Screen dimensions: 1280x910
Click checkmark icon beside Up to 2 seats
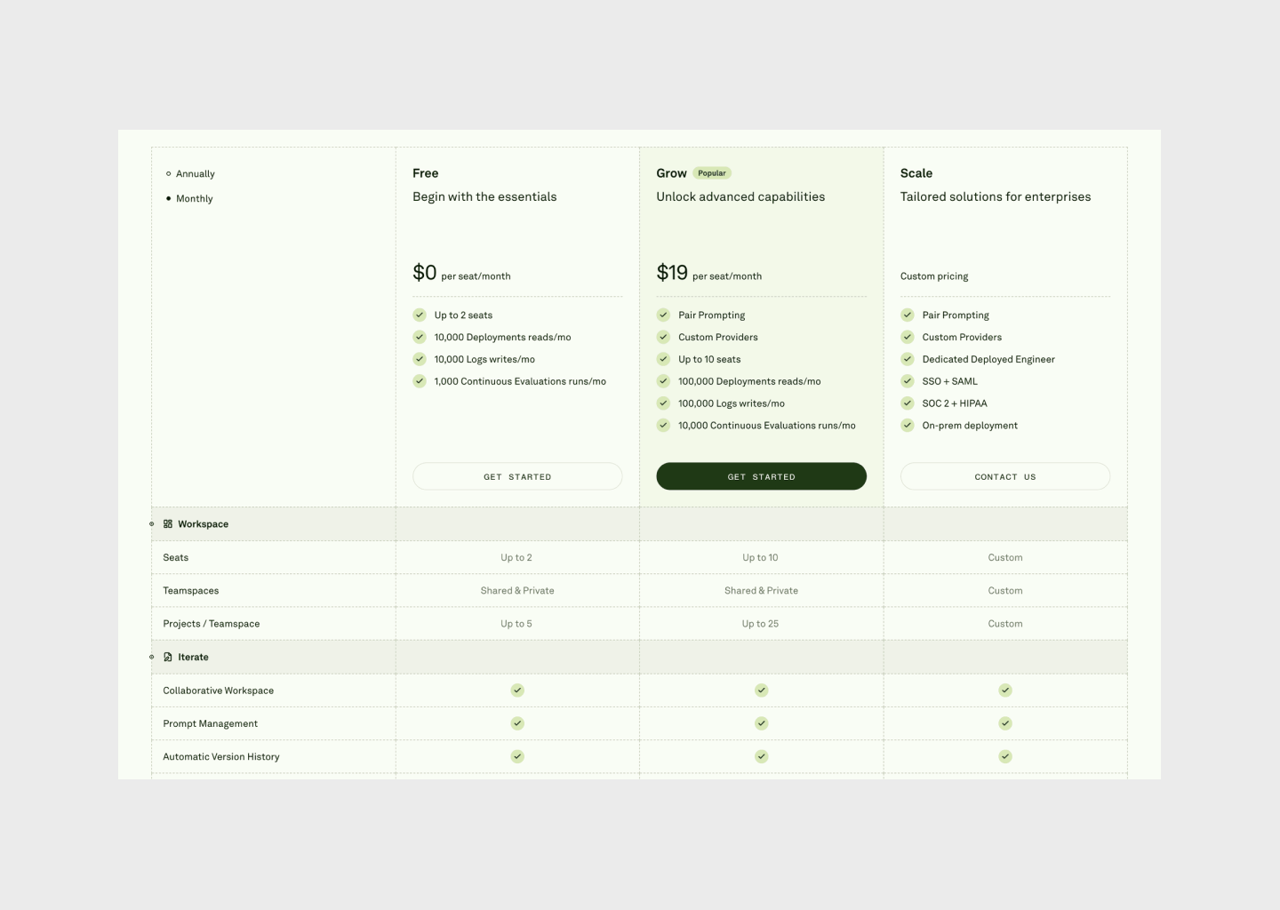tap(420, 315)
